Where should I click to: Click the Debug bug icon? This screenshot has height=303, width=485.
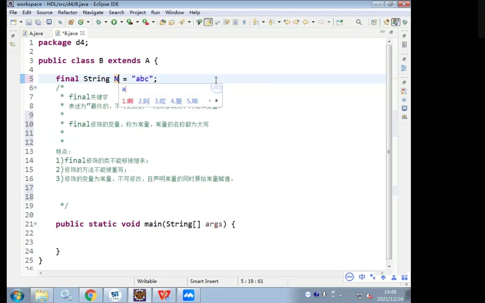click(99, 22)
